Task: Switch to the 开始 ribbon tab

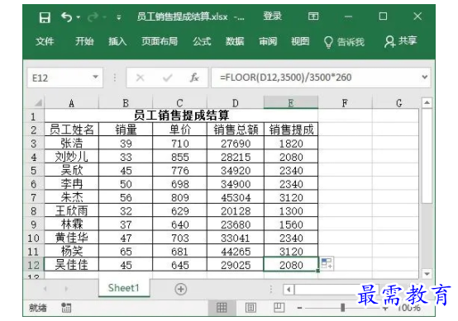Action: pos(84,41)
